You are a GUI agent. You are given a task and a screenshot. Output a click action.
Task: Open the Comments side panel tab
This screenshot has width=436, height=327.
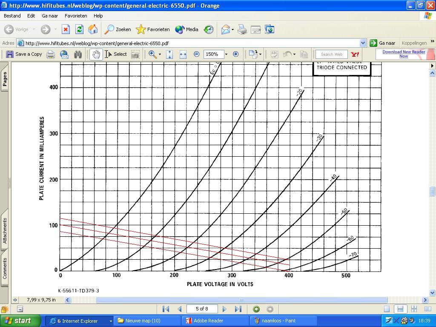click(x=5, y=268)
